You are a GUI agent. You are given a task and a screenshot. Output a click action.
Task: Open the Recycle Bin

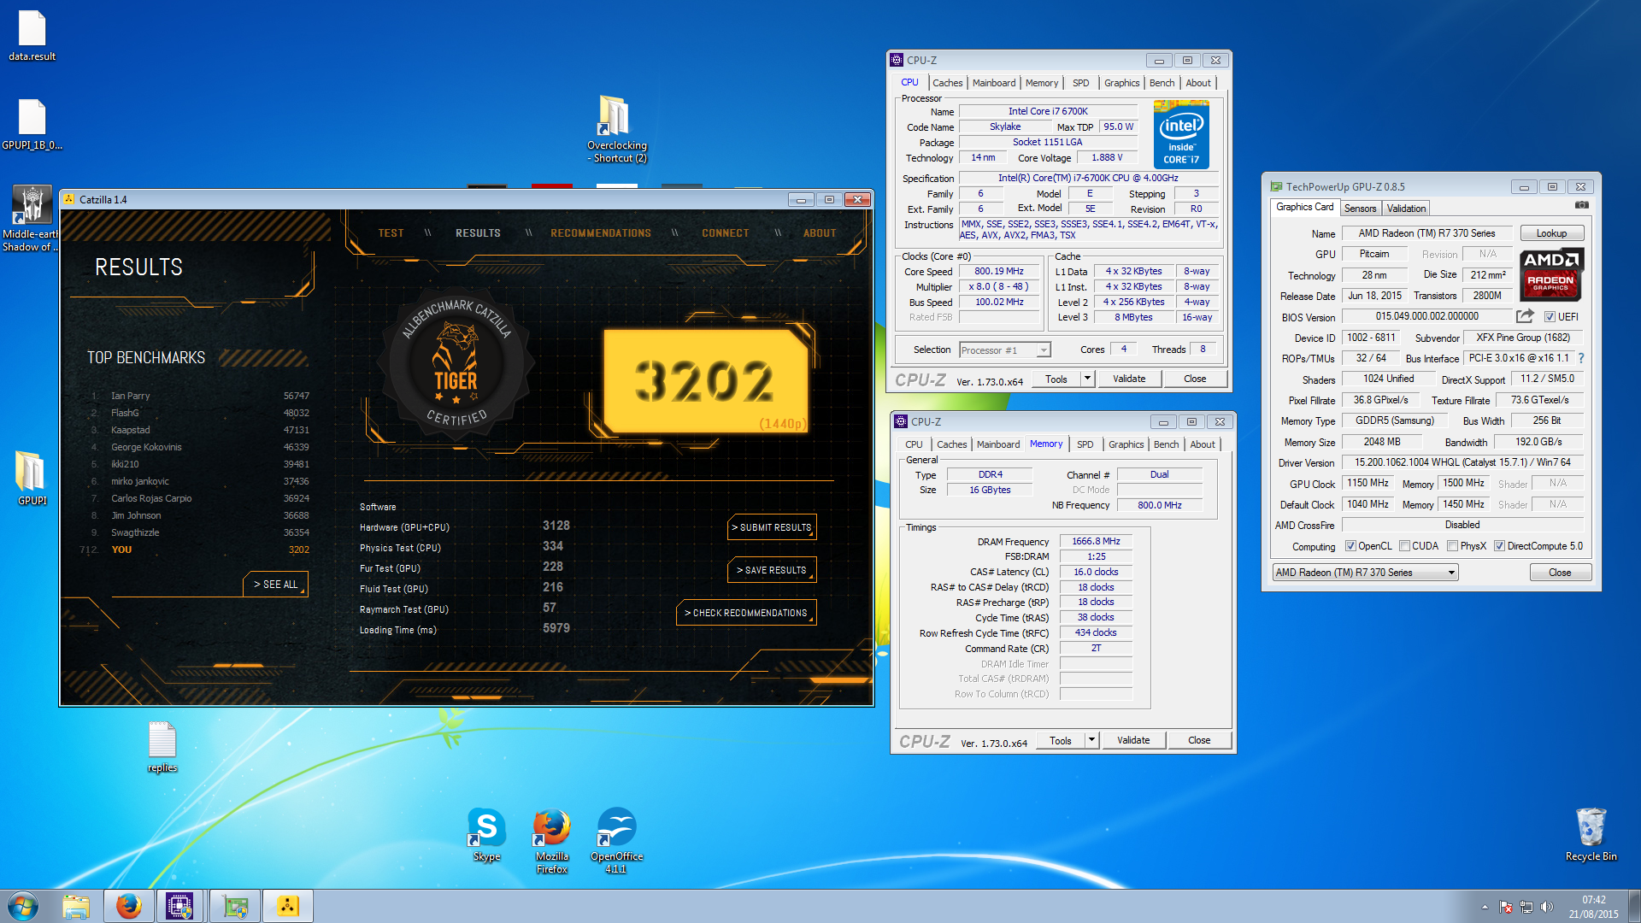1591,835
